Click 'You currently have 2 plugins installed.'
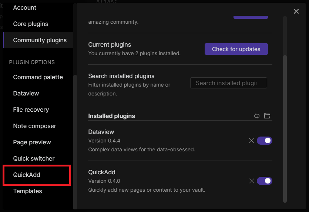Viewport: 309px width, 212px height. coord(134,53)
